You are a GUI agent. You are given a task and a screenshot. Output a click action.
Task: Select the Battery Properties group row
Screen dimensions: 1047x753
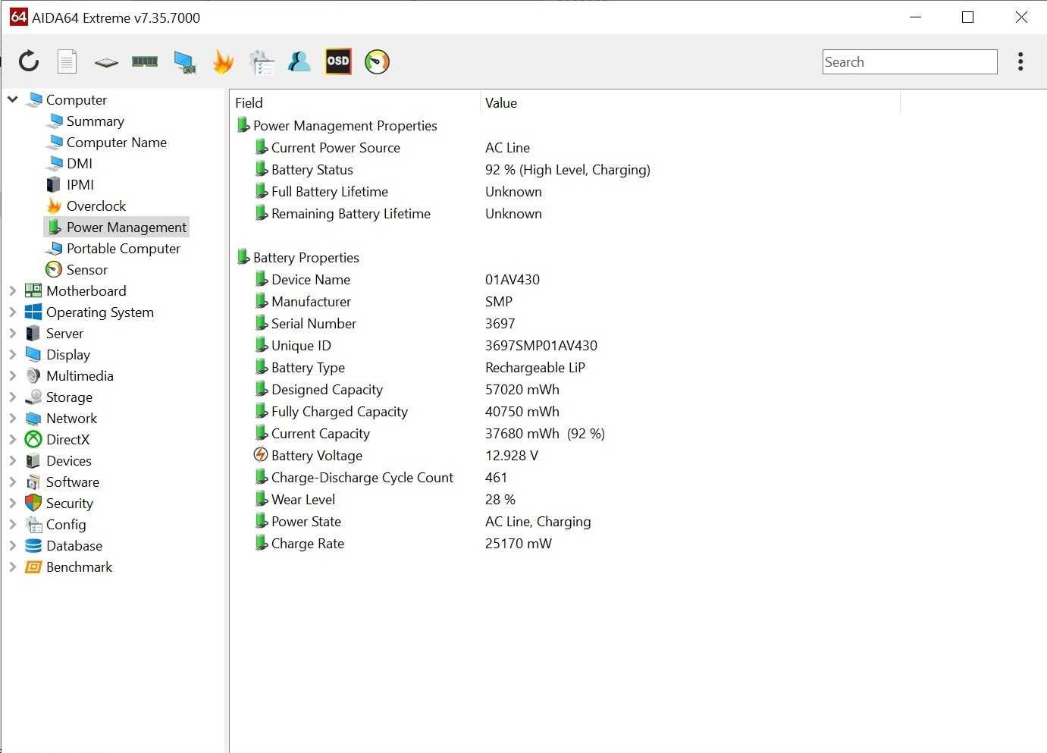tap(306, 257)
